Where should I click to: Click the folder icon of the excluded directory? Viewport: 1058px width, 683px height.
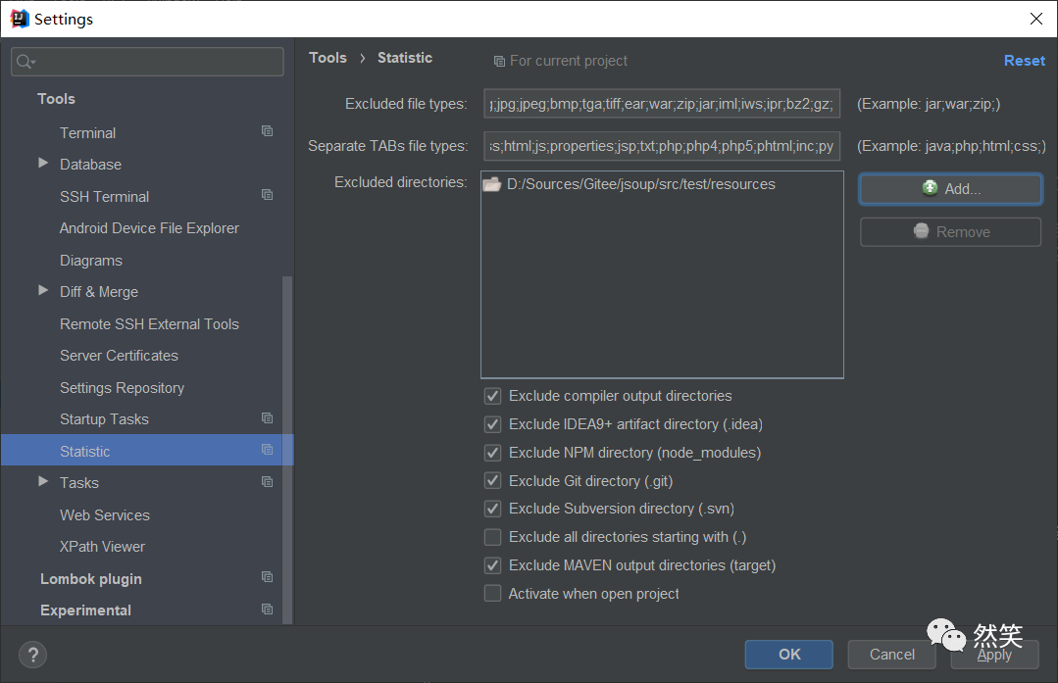click(492, 184)
